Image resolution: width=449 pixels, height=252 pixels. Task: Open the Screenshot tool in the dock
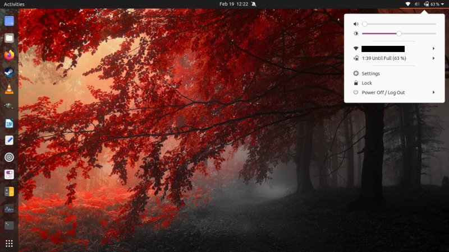[9, 21]
